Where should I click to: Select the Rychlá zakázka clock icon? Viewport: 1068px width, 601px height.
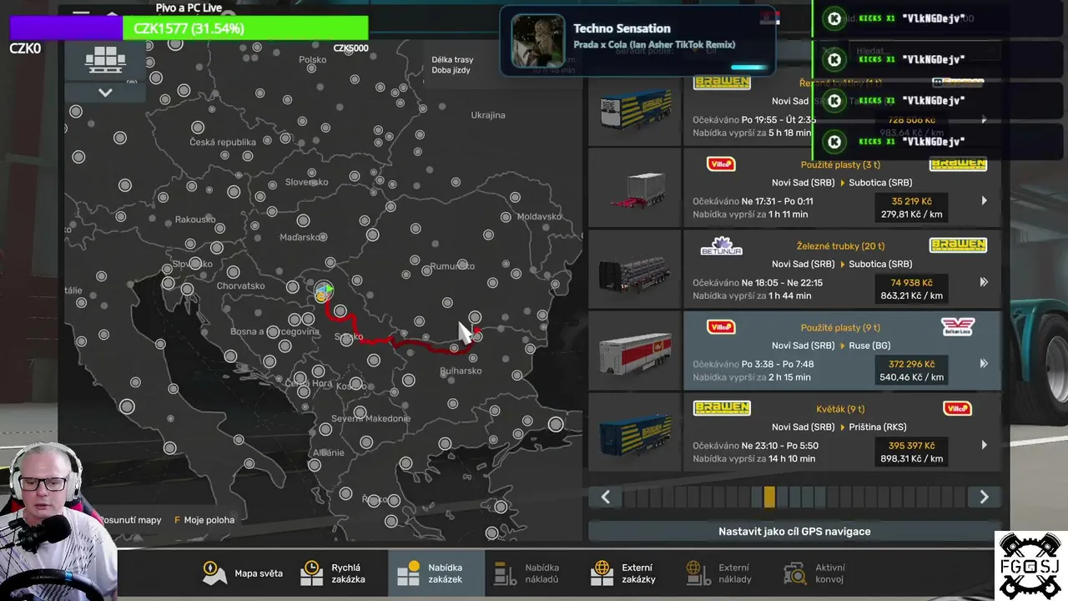pyautogui.click(x=311, y=573)
